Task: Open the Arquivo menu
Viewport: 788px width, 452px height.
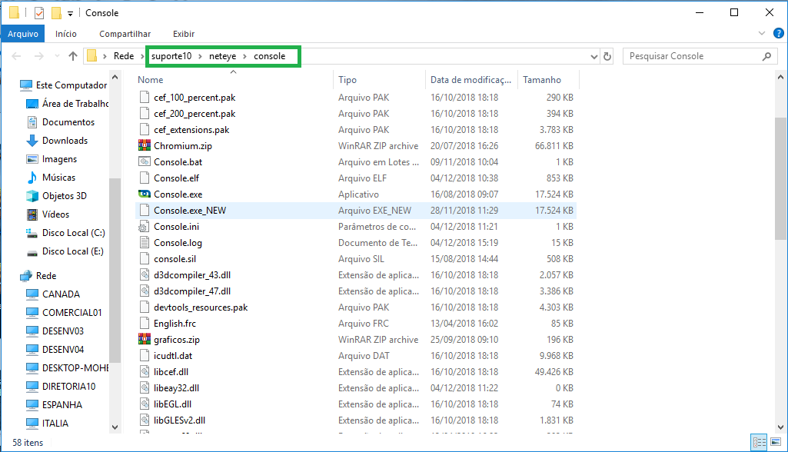Action: [23, 34]
